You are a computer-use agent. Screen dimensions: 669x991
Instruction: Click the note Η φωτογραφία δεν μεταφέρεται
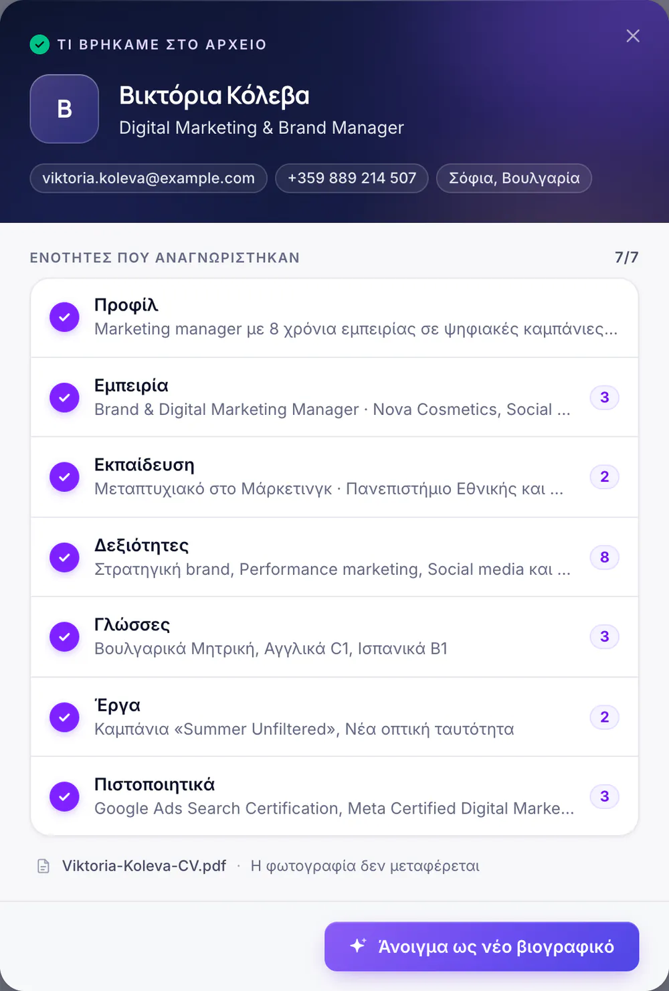click(365, 866)
